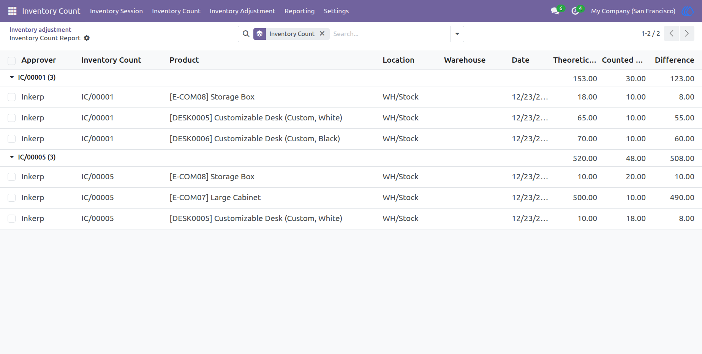The height and width of the screenshot is (354, 702).
Task: Sort by the Date column header
Action: (x=520, y=60)
